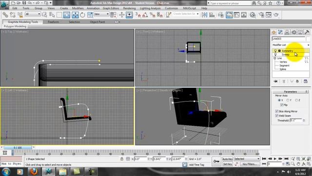The width and height of the screenshot is (312, 176).
Task: Toggle the Weld Seam checkbox
Action: tap(276, 115)
